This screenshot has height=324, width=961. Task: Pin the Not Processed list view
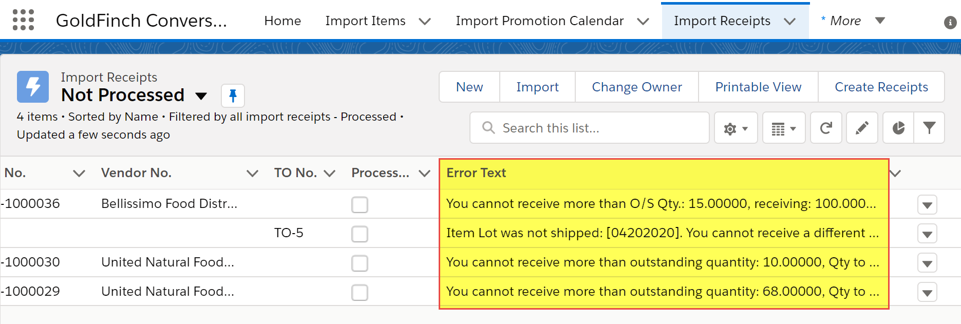tap(233, 96)
